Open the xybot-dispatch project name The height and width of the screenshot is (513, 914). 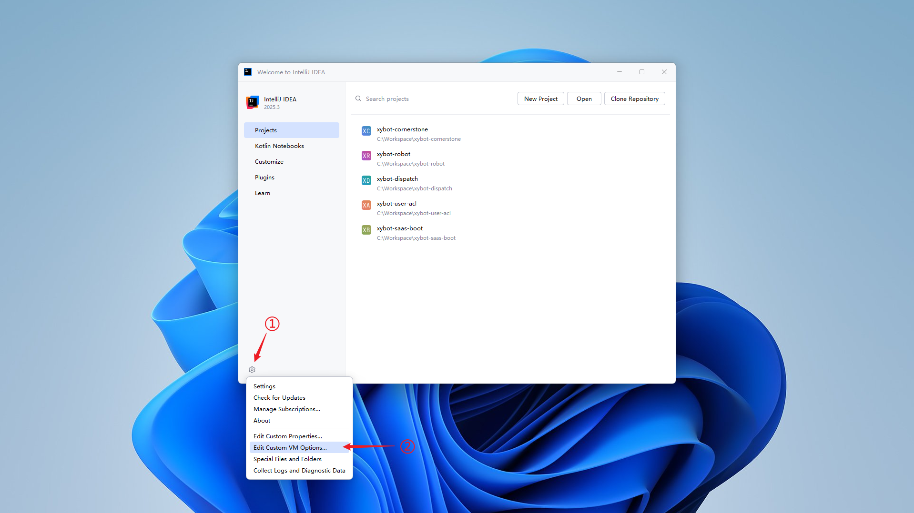point(397,178)
